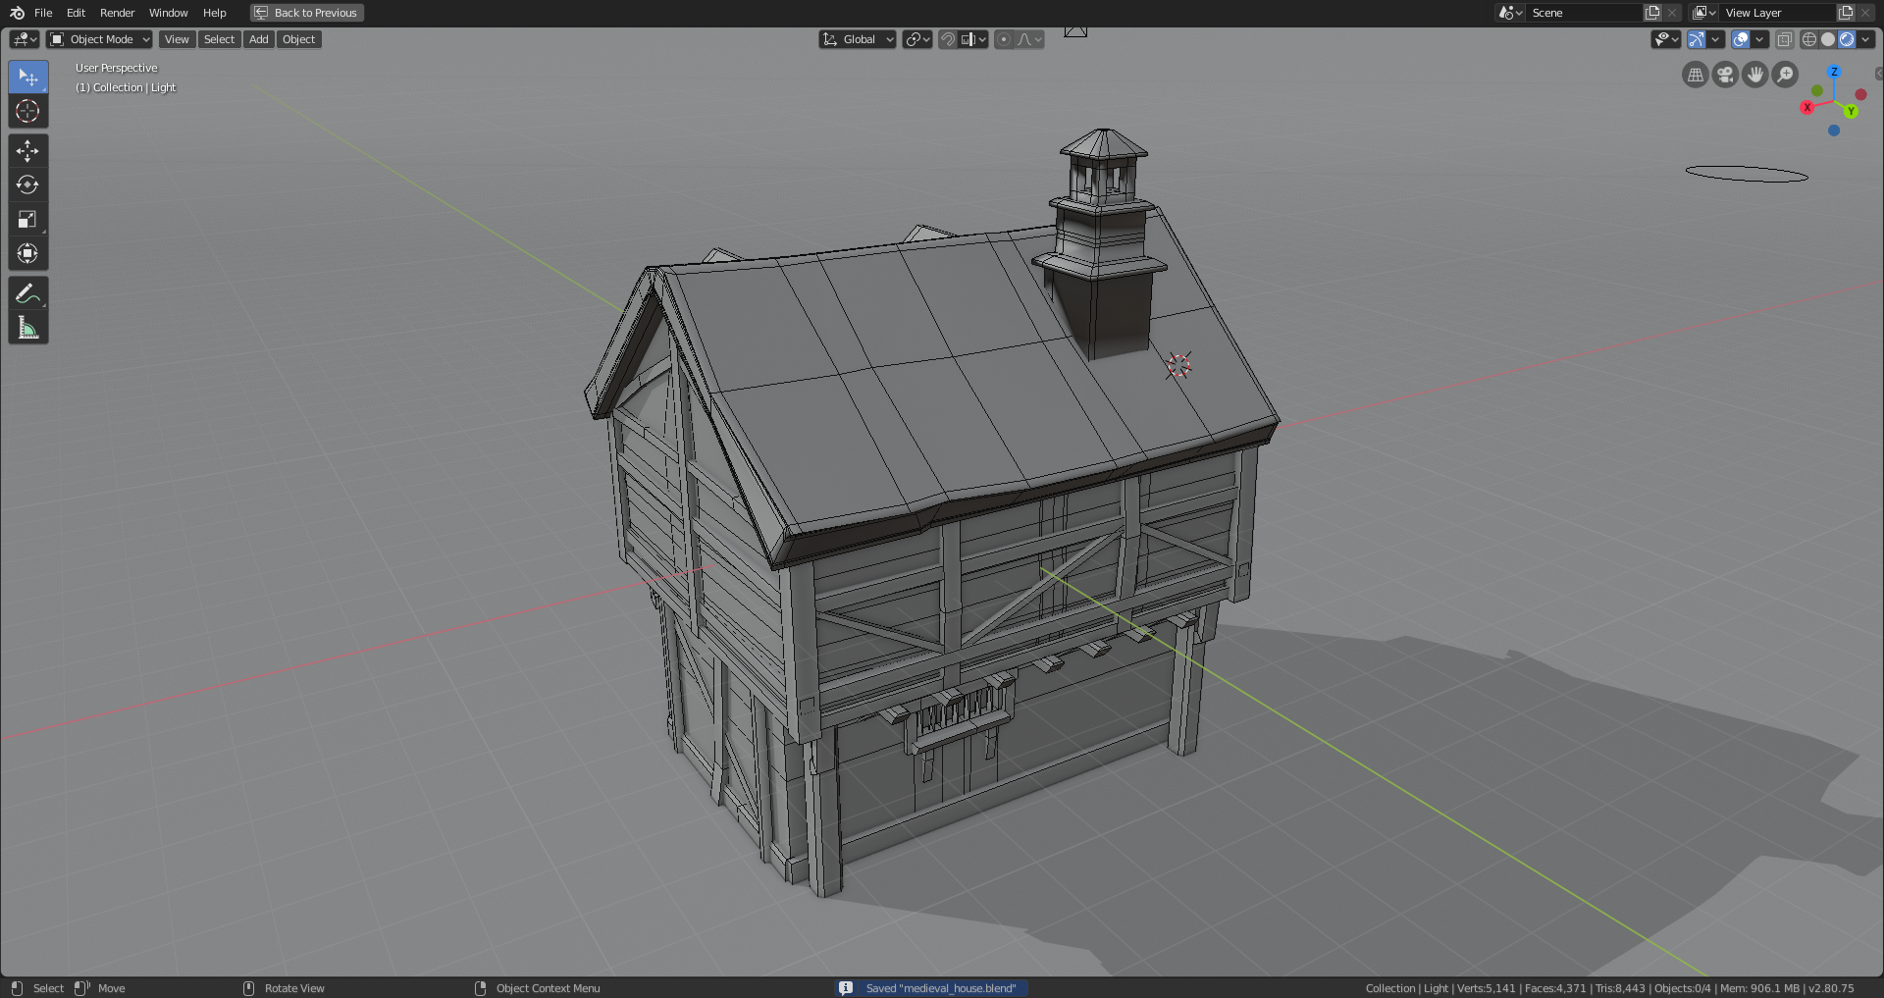1884x998 pixels.
Task: Click the Scene name input field
Action: (1585, 13)
